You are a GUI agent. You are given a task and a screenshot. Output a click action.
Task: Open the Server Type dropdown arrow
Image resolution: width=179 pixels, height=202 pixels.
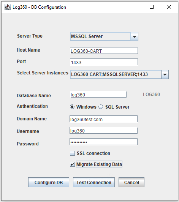pyautogui.click(x=135, y=36)
